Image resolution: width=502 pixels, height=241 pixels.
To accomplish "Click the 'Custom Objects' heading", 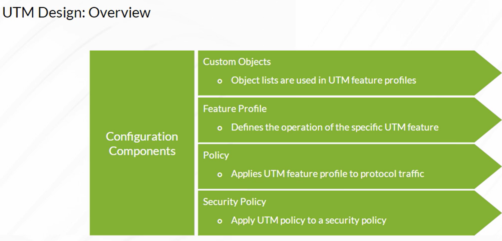I will click(237, 62).
